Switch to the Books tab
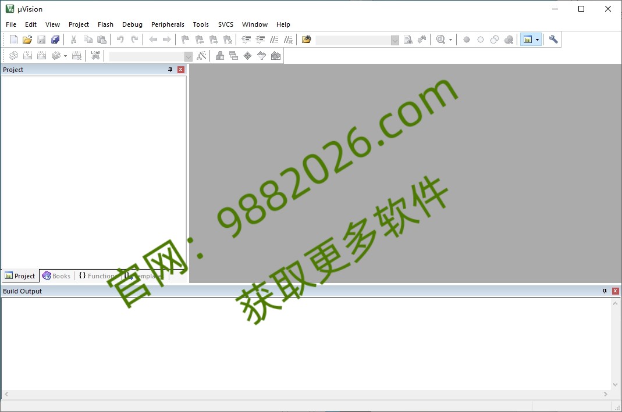This screenshot has width=622, height=412. click(56, 275)
